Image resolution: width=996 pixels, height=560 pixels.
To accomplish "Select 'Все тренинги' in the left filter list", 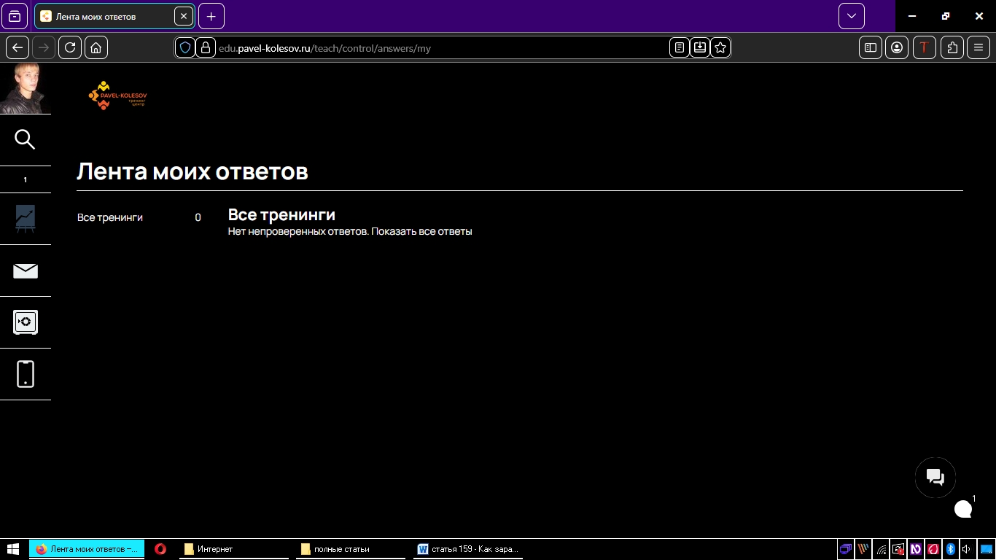I will 110,217.
